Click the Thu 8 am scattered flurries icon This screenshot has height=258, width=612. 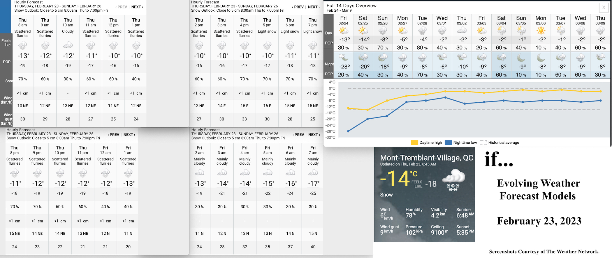(x=22, y=45)
